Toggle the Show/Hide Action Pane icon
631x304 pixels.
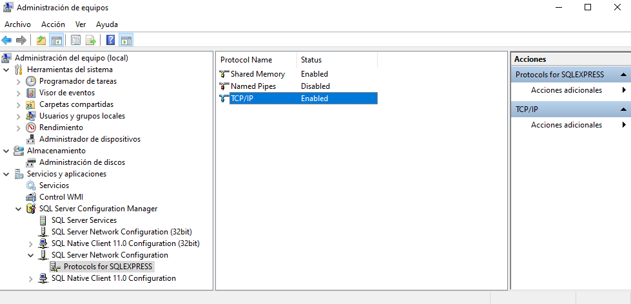point(126,40)
